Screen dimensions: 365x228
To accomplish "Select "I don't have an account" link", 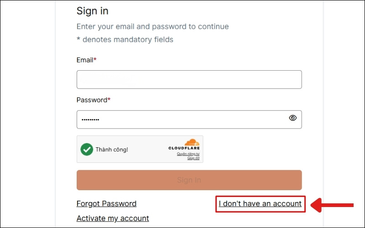I will (260, 203).
